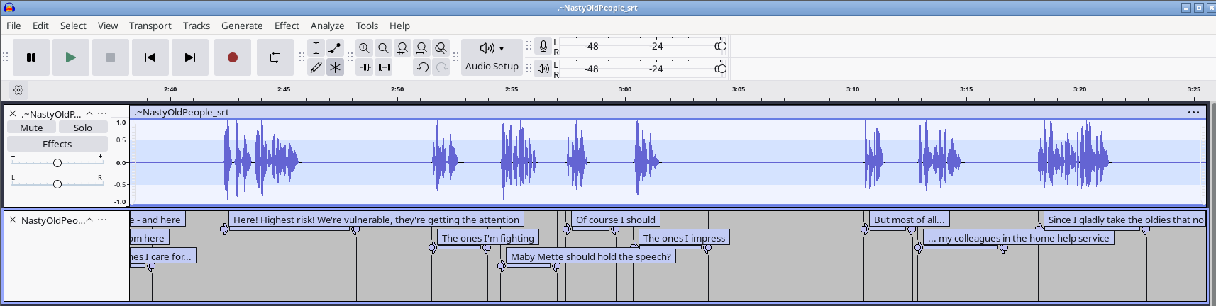Click the Fit Project to Width icon
The image size is (1216, 306).
pyautogui.click(x=421, y=47)
